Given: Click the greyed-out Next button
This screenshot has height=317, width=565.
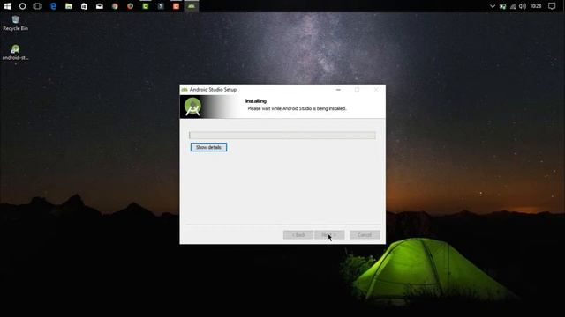Looking at the screenshot, I should tap(329, 235).
